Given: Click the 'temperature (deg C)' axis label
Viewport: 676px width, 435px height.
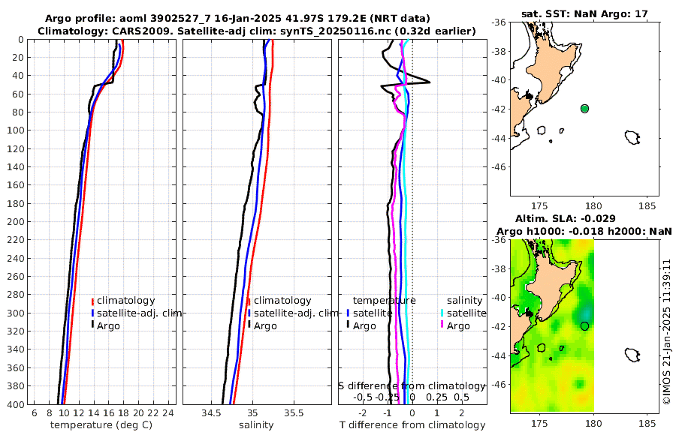Looking at the screenshot, I should point(101,425).
